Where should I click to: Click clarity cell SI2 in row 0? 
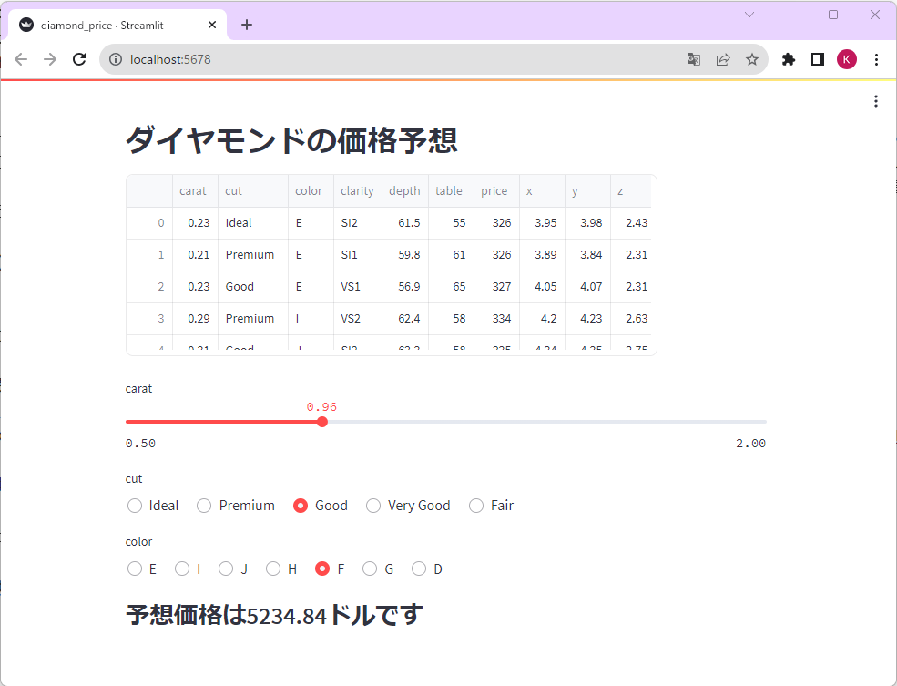[x=358, y=223]
